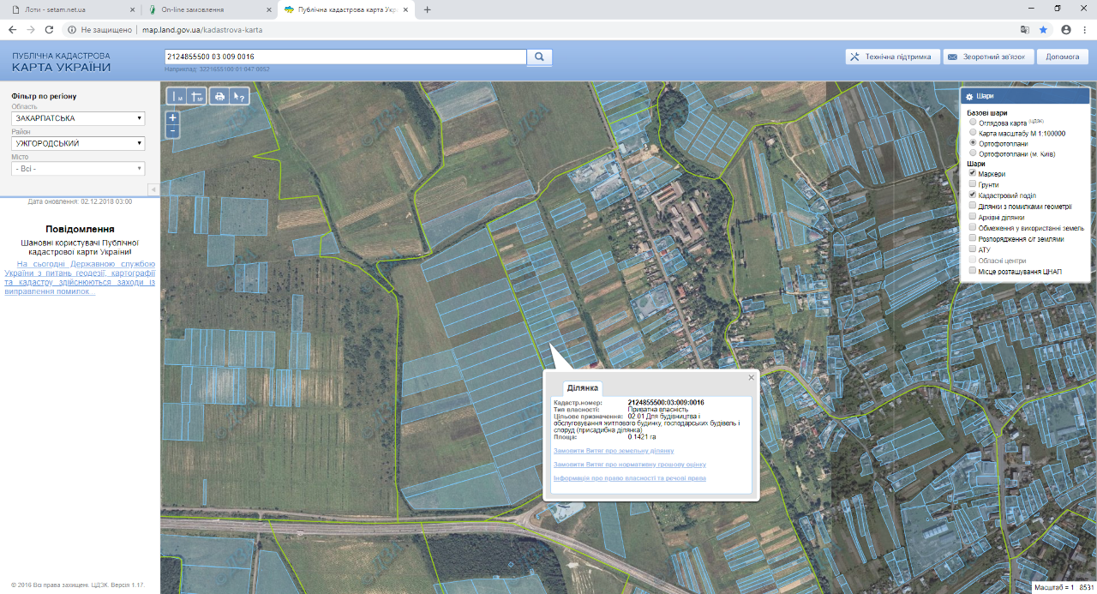
Task: Run cadastral number search with magnifier icon
Action: click(x=539, y=57)
